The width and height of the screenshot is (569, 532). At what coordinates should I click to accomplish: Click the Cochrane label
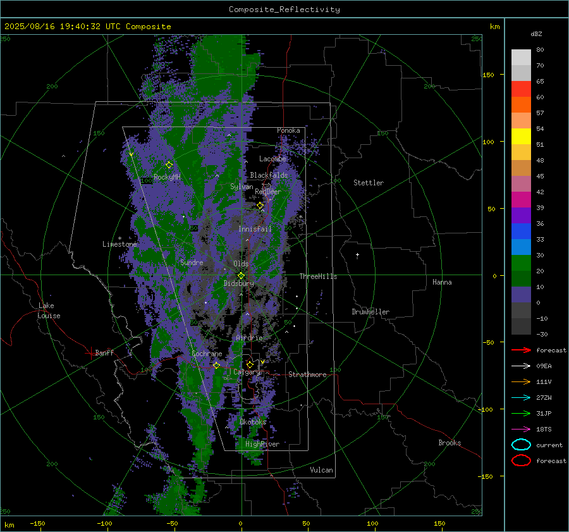point(207,354)
